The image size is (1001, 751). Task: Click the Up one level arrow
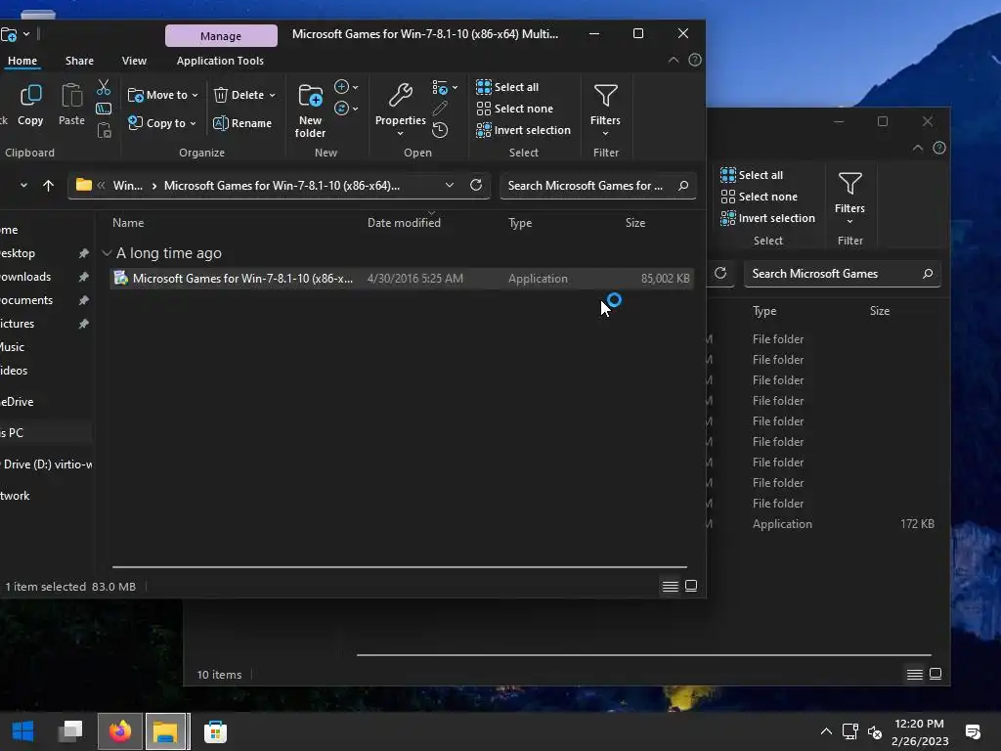point(48,185)
